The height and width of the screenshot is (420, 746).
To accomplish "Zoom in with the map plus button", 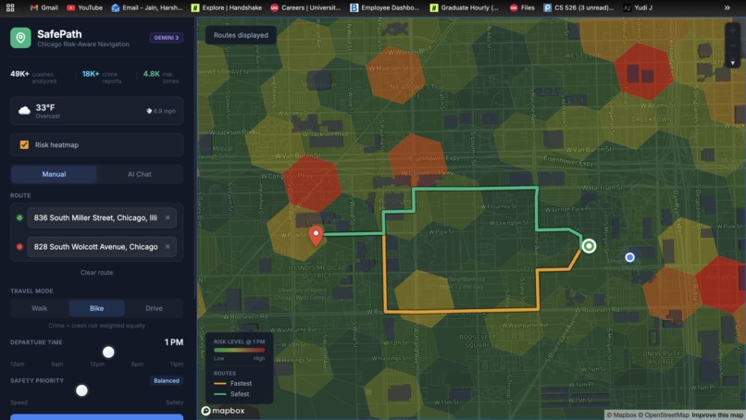I will pyautogui.click(x=733, y=30).
